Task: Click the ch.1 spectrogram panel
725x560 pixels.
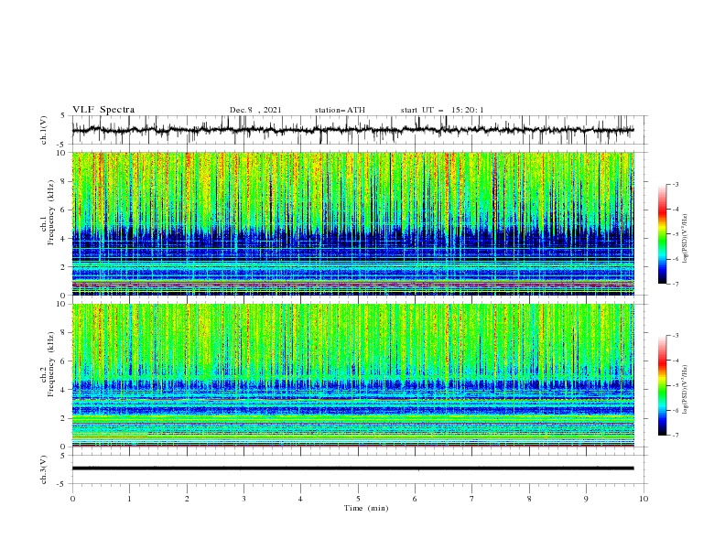Action: coord(352,223)
